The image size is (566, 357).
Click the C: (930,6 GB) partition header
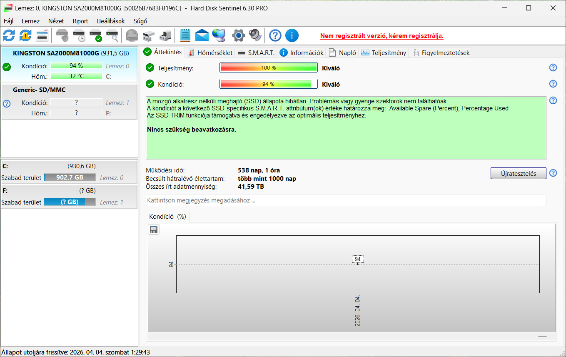pyautogui.click(x=69, y=166)
